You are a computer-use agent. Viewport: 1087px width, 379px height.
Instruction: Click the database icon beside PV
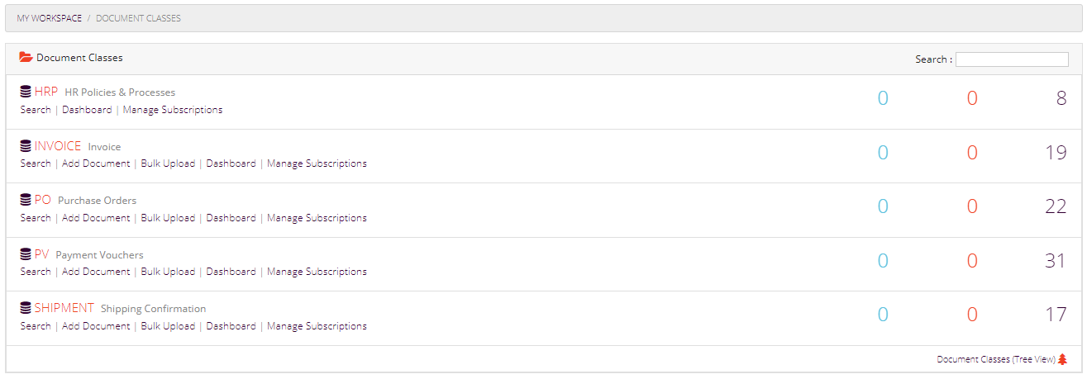(26, 254)
